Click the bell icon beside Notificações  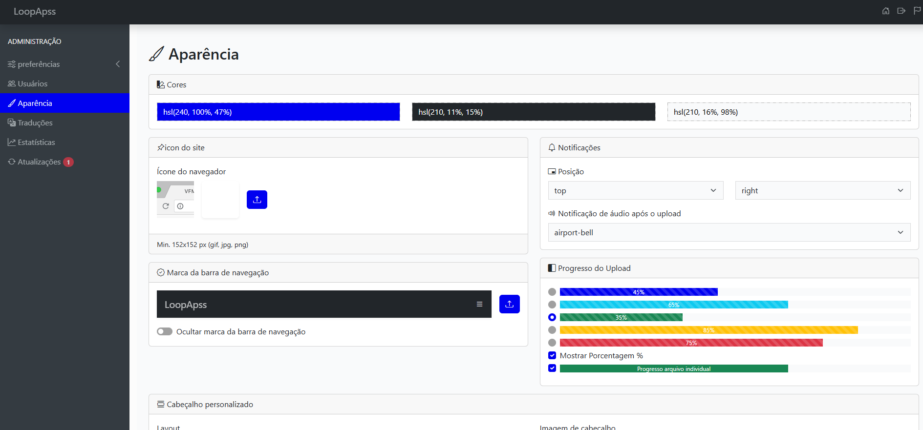pyautogui.click(x=552, y=147)
